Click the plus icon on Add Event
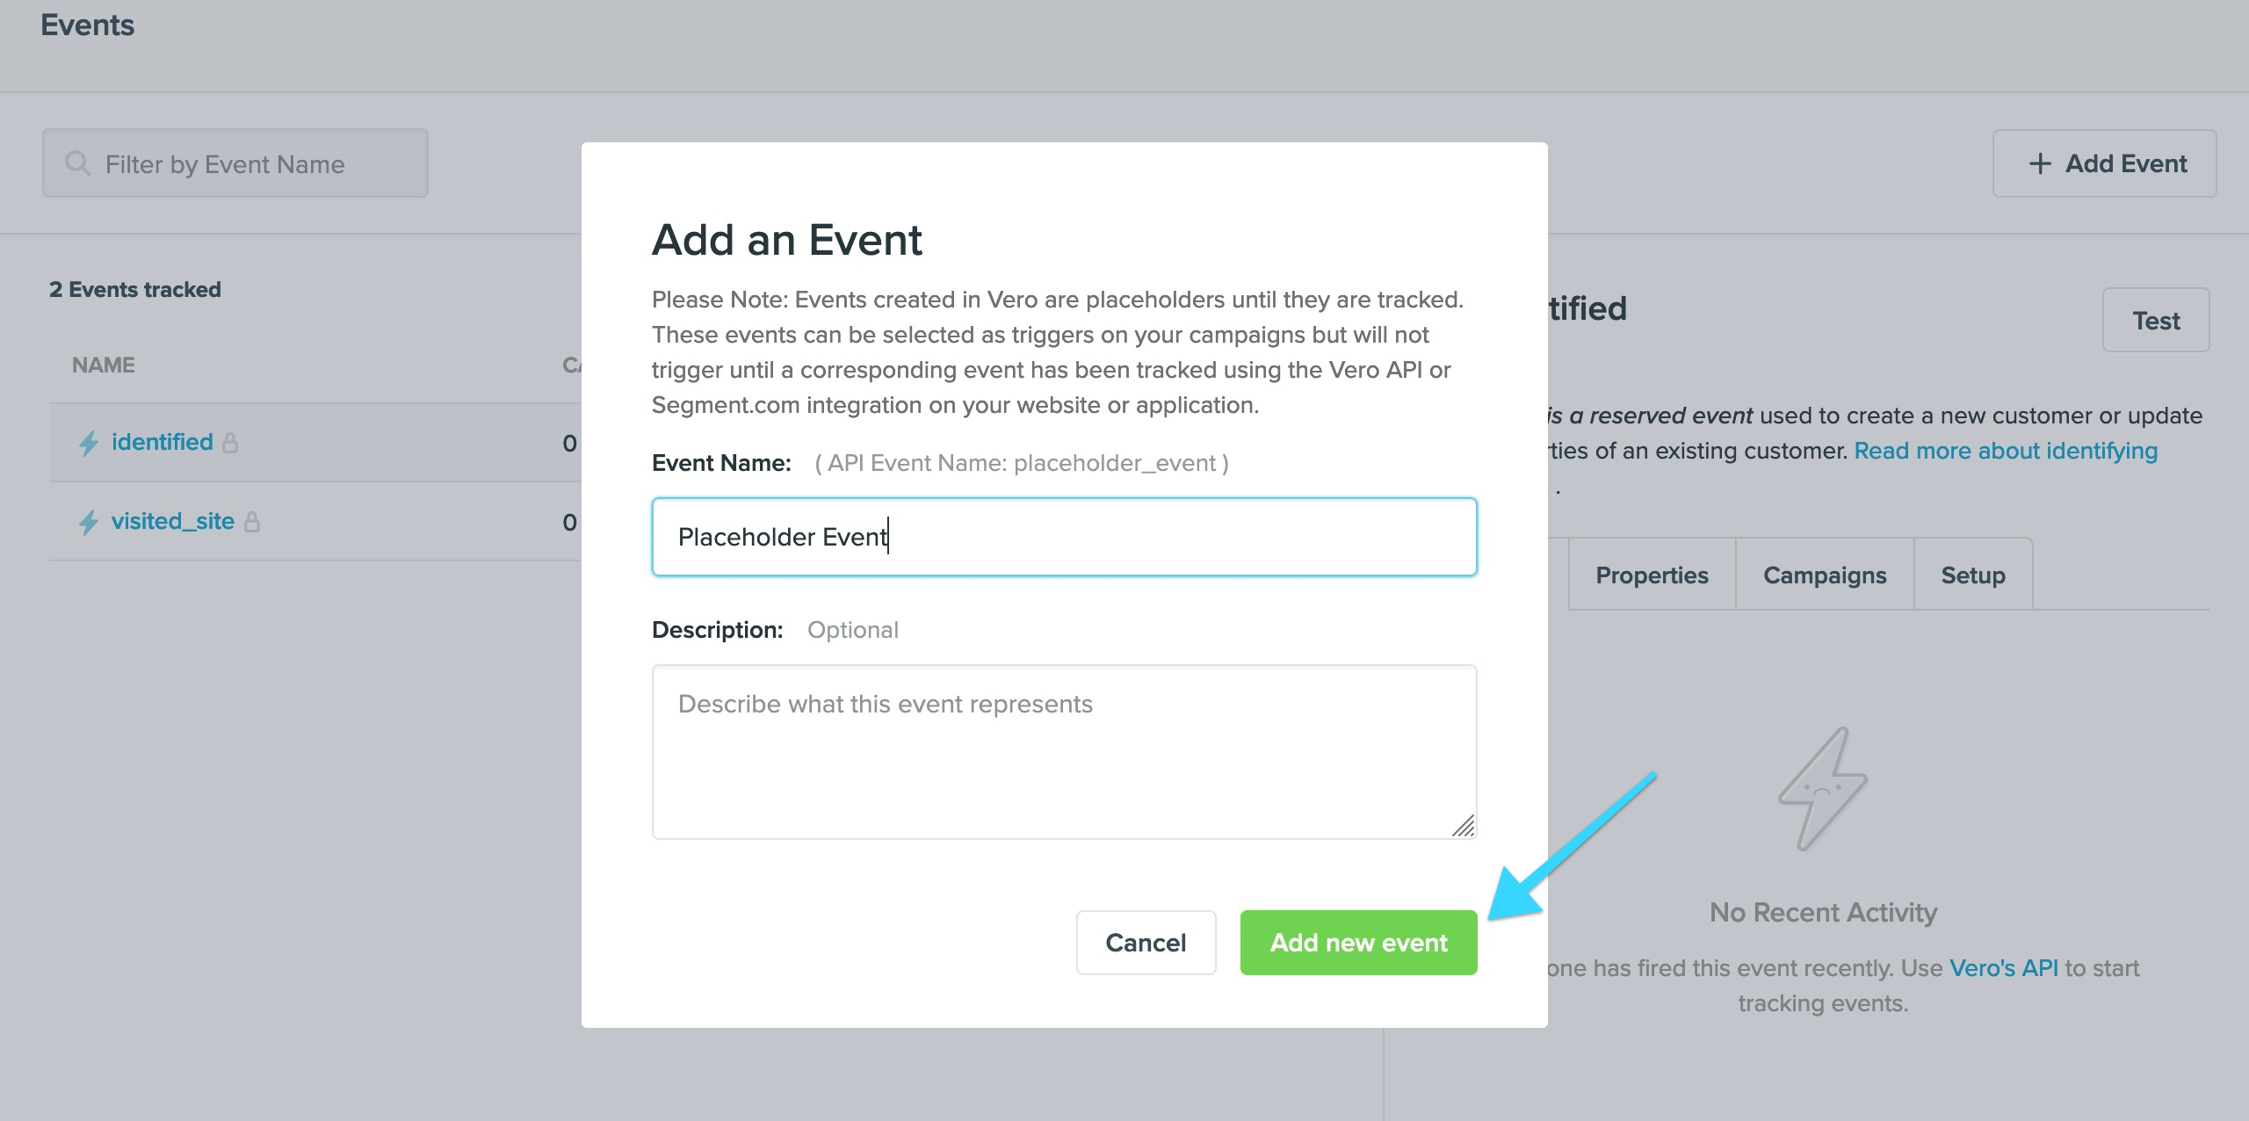 pyautogui.click(x=2040, y=163)
